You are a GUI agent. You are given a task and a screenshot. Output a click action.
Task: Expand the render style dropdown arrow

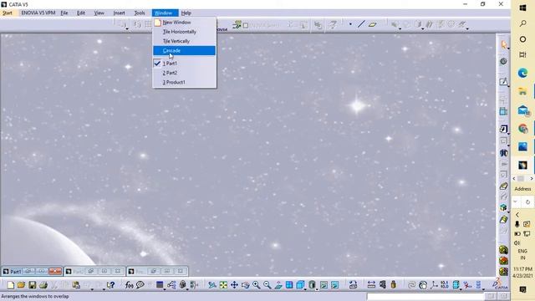(x=317, y=289)
